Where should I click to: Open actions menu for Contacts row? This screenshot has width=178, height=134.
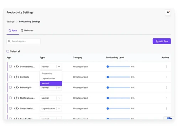[166, 77]
